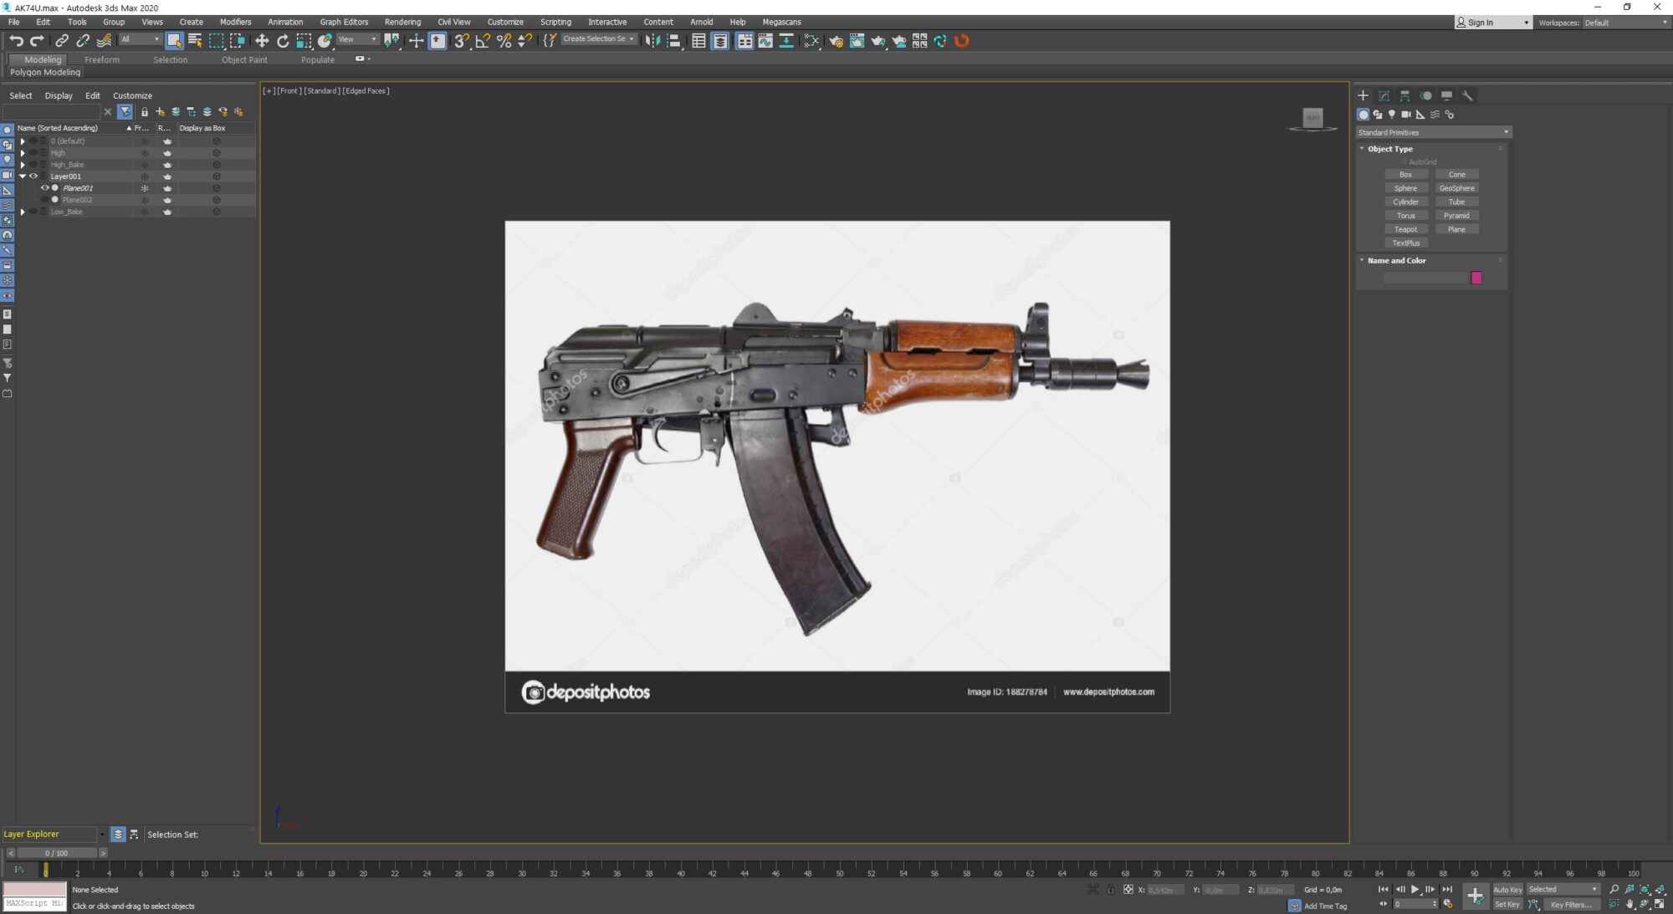Viewport: 1673px width, 914px height.
Task: Click the Teapot primitive button
Action: (x=1405, y=229)
